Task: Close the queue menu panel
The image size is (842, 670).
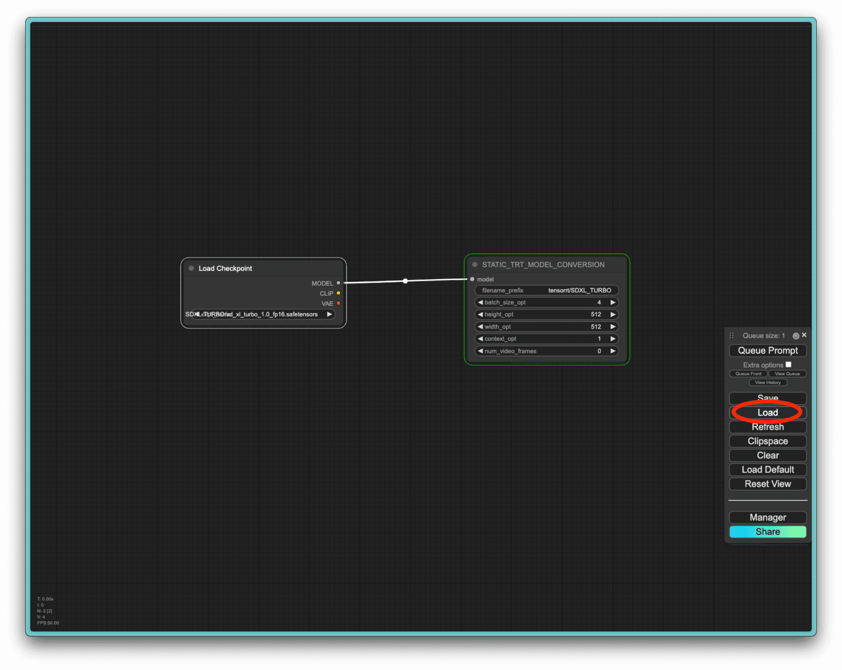Action: pyautogui.click(x=804, y=335)
